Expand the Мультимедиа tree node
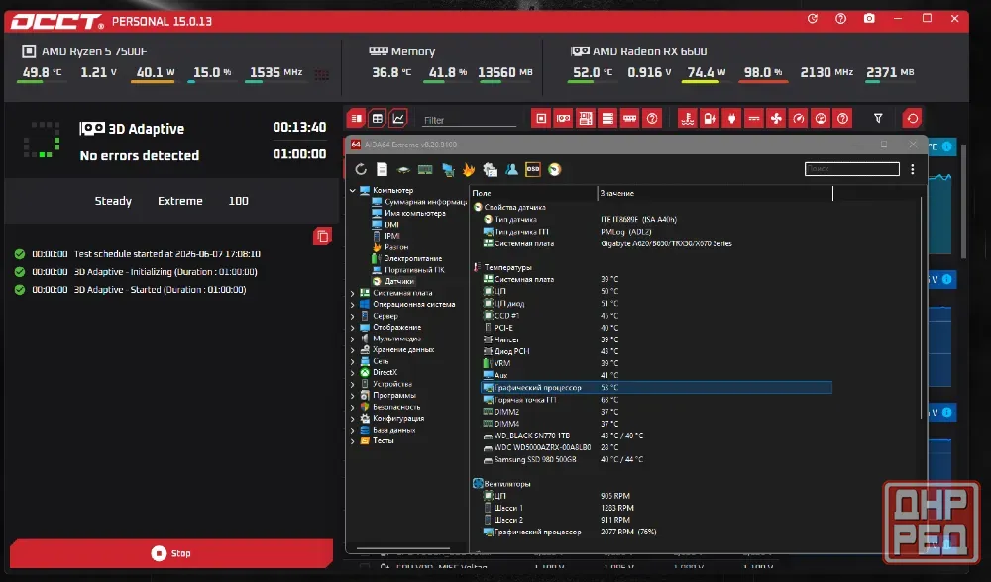Image resolution: width=991 pixels, height=582 pixels. tap(353, 339)
